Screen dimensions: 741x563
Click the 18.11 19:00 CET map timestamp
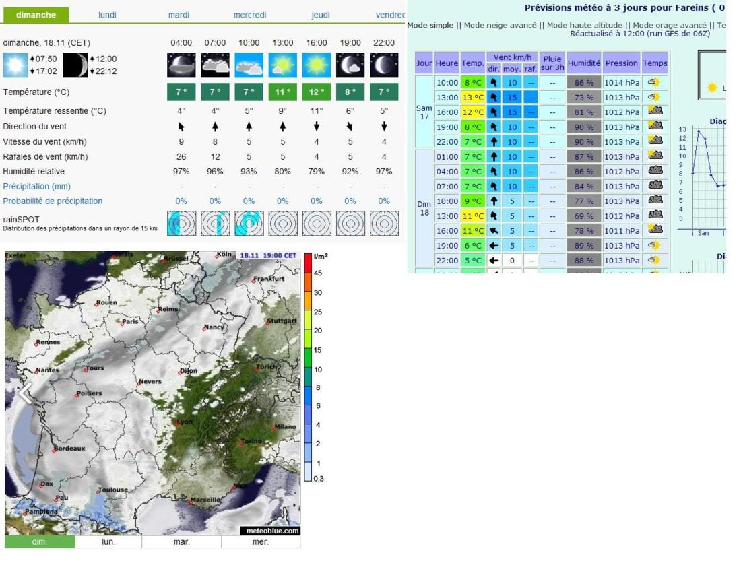268,255
